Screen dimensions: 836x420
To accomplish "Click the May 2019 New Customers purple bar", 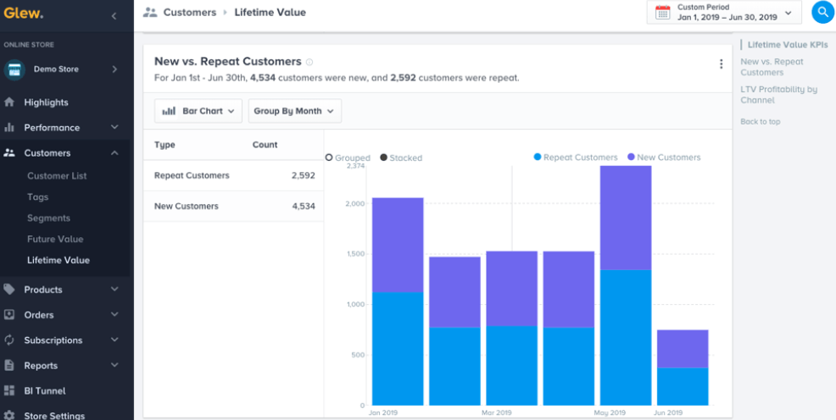I will 626,218.
